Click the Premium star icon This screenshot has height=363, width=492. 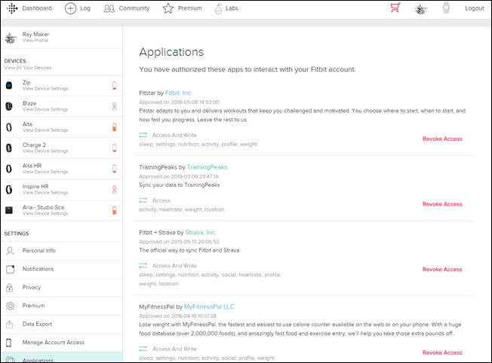pyautogui.click(x=168, y=8)
